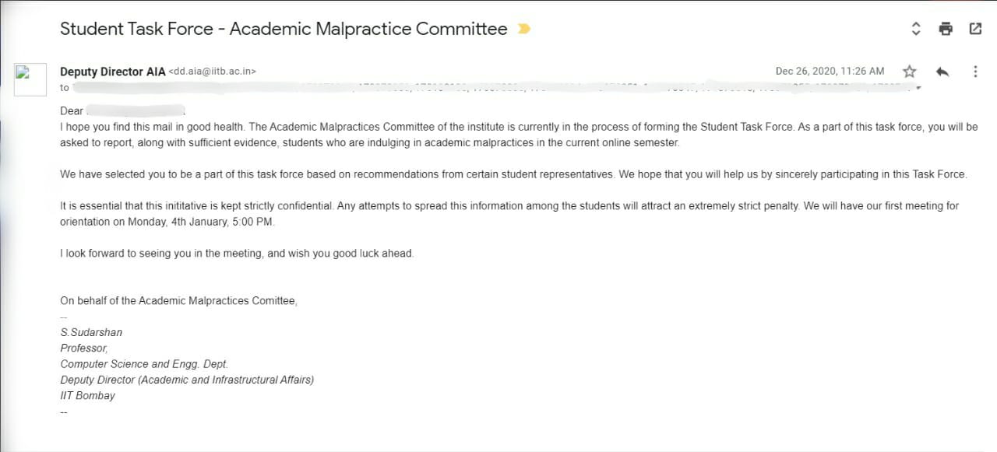The image size is (997, 452).
Task: Show recipient details with the small arrow
Action: [x=919, y=88]
